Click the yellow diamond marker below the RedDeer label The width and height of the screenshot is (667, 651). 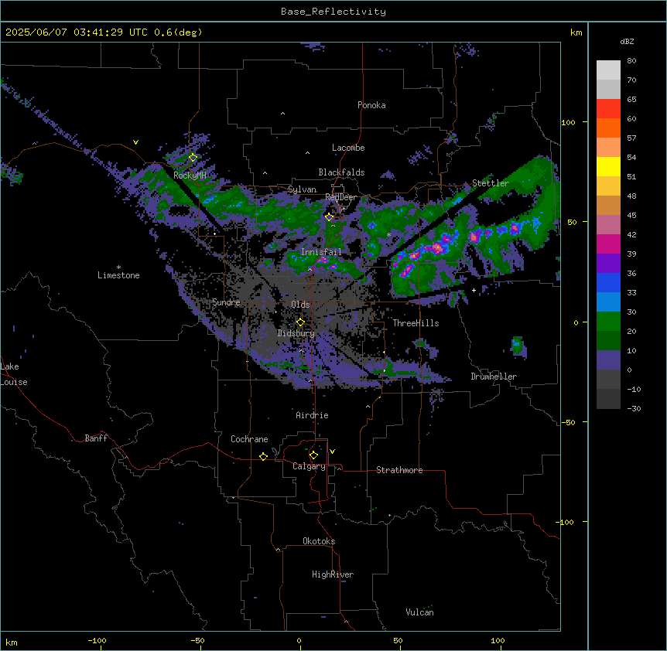pos(329,217)
